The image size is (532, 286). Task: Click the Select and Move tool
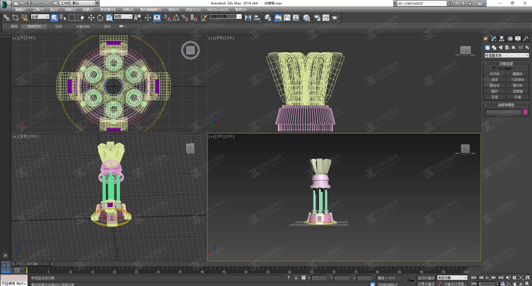[91, 18]
